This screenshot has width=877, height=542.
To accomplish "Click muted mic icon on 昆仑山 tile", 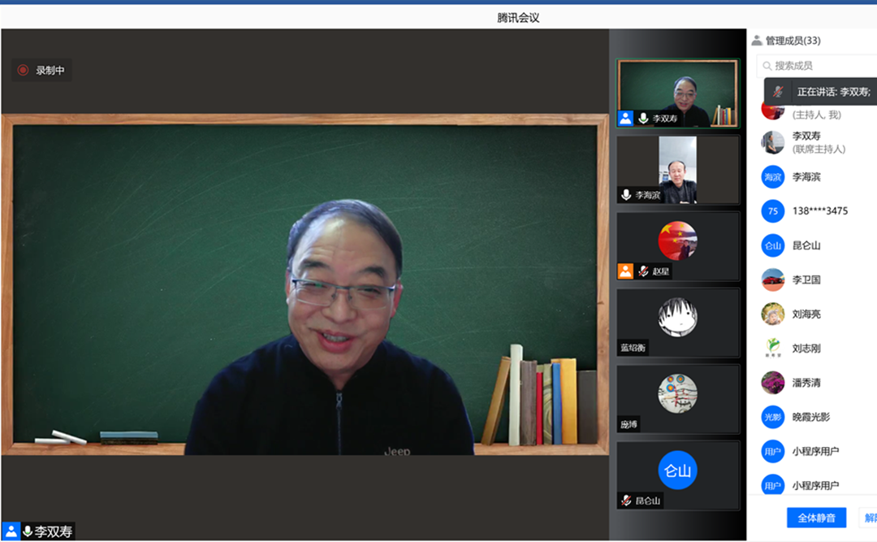I will [x=626, y=501].
